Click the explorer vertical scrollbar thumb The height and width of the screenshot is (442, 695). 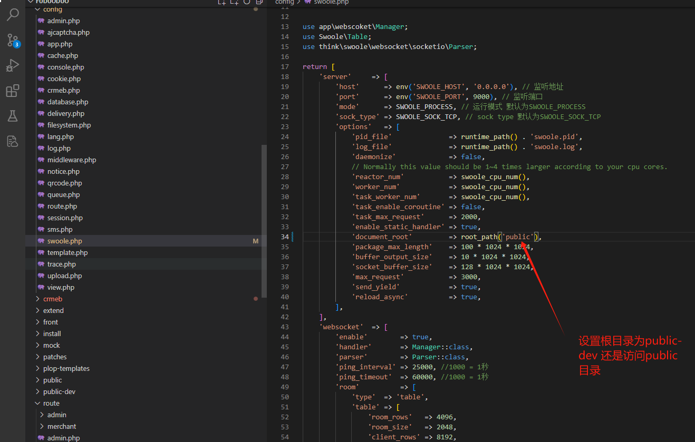tap(264, 221)
